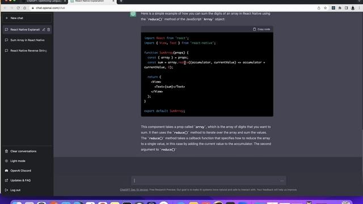Screen dimensions: 363x204
Task: Close the ChatGPT: Optimizing Language tab
Action: (x=65, y=1)
